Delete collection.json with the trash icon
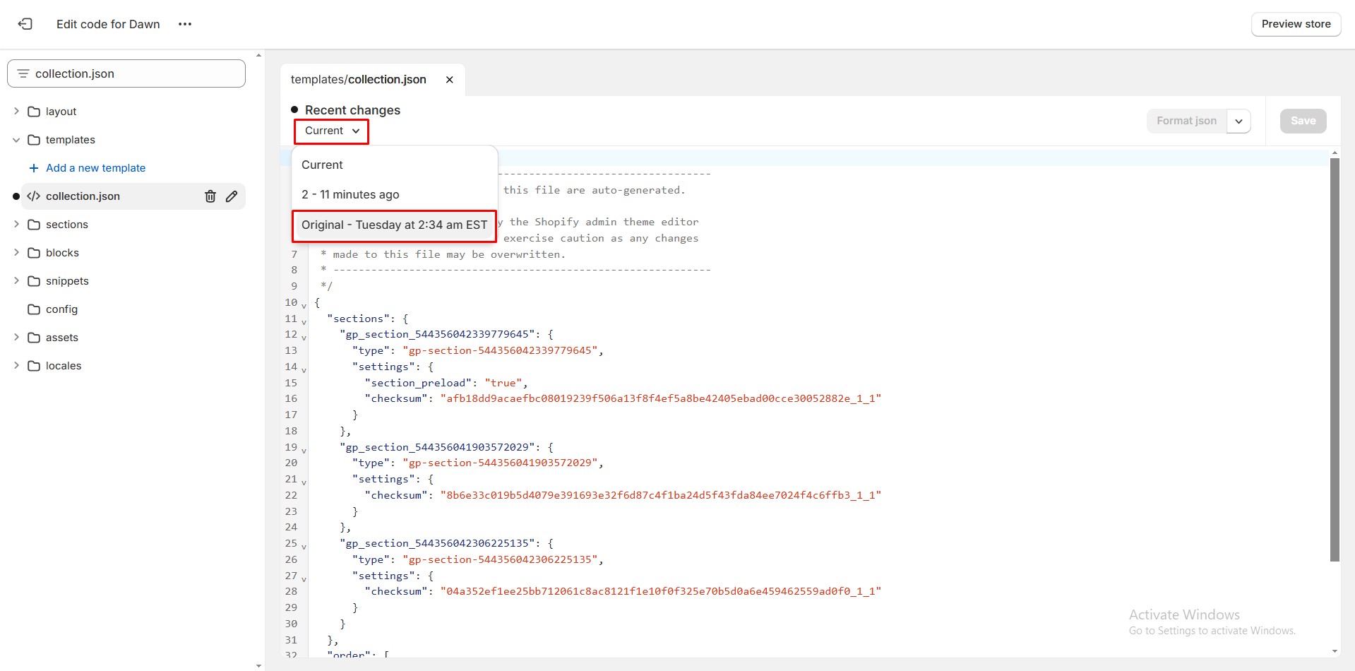This screenshot has height=671, width=1355. 210,196
